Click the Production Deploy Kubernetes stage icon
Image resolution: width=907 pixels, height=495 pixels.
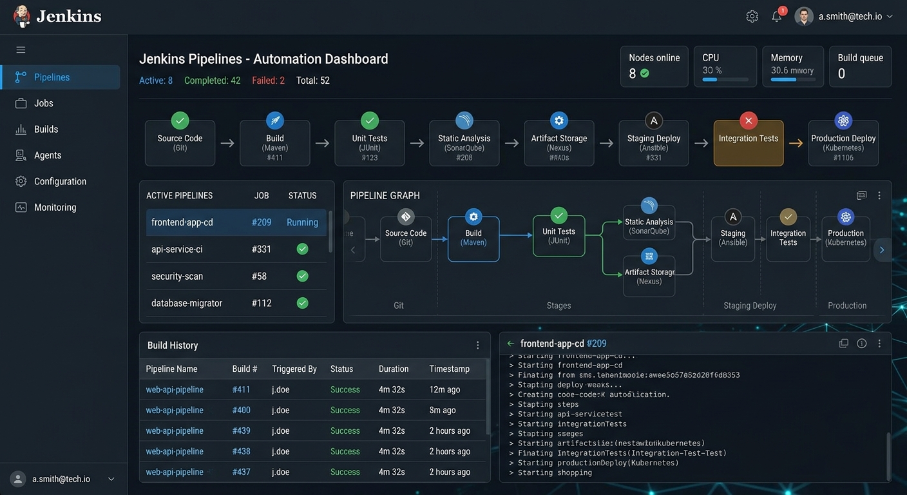[843, 120]
